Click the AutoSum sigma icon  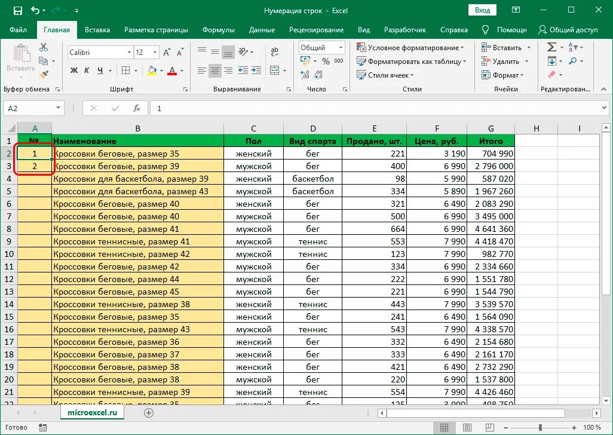pos(551,47)
